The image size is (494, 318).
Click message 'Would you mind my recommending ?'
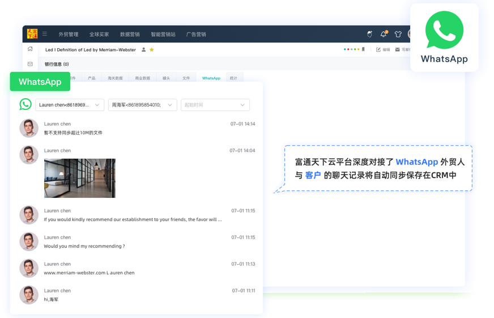click(84, 246)
